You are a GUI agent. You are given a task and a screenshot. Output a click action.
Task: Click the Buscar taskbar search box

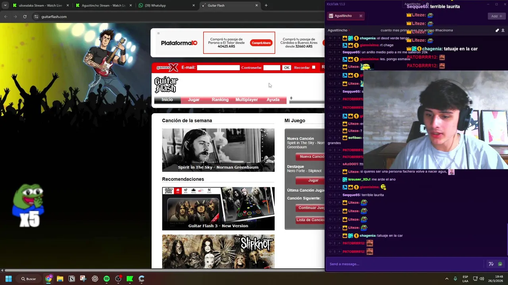click(x=29, y=279)
